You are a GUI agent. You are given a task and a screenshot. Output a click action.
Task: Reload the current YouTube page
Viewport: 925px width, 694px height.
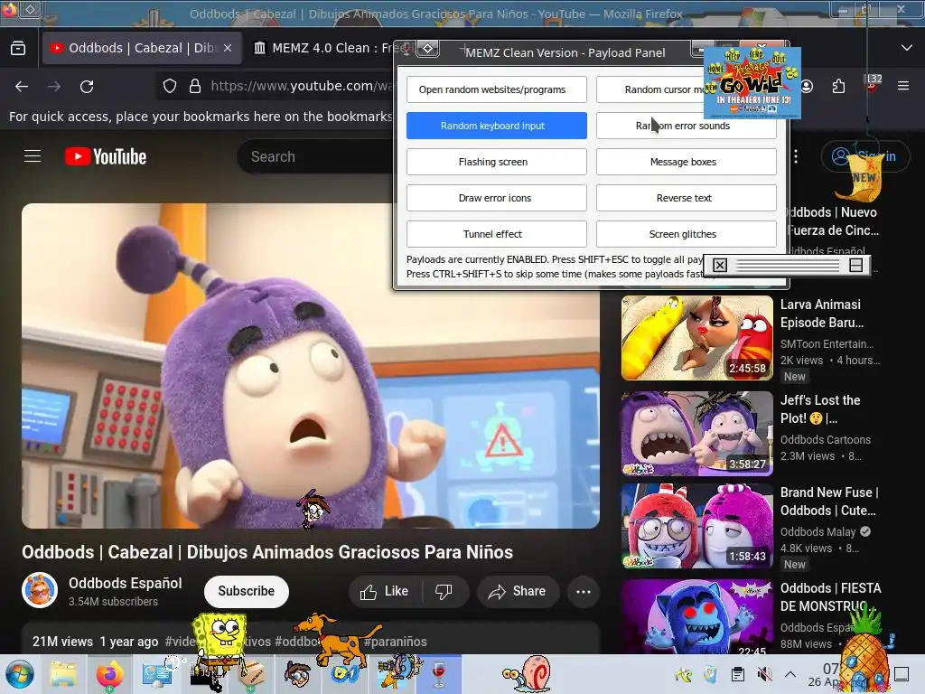[x=87, y=87]
